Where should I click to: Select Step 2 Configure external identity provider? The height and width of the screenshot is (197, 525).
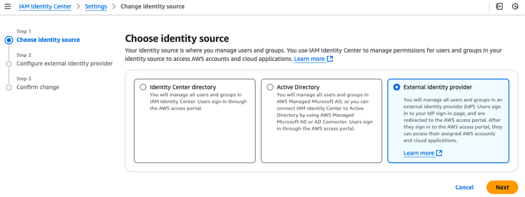coord(65,63)
